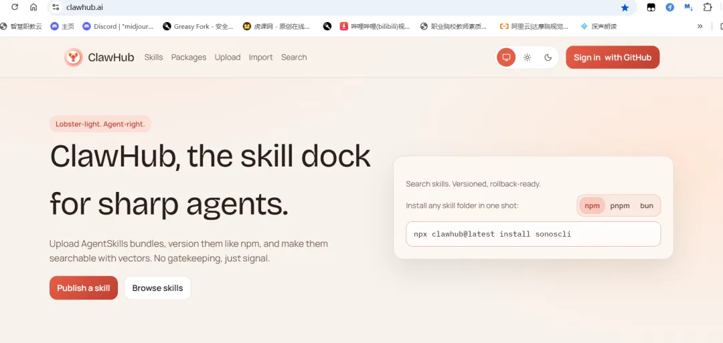Viewport: 723px width, 343px height.
Task: Open the 阿里云达摩院视觉 bookmark
Action: [534, 26]
